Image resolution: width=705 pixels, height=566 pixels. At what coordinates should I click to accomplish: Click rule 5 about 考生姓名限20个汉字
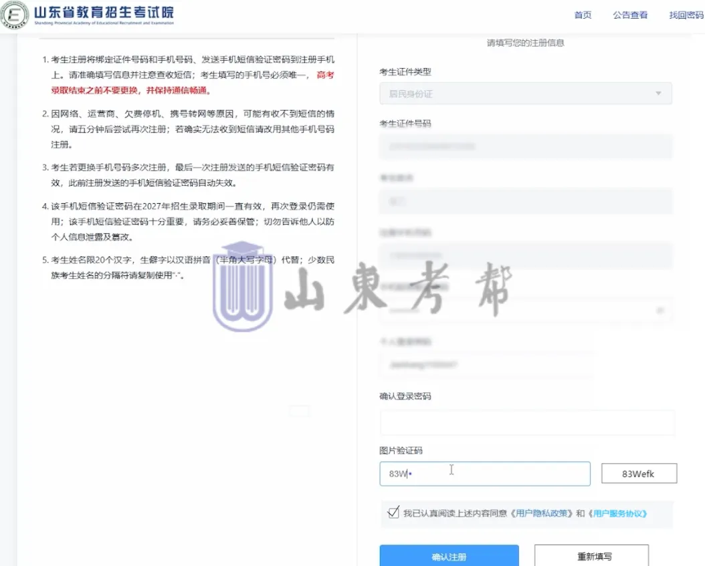pos(189,267)
